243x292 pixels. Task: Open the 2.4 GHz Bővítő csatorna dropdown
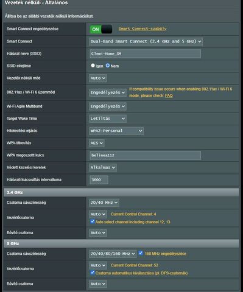click(98, 233)
